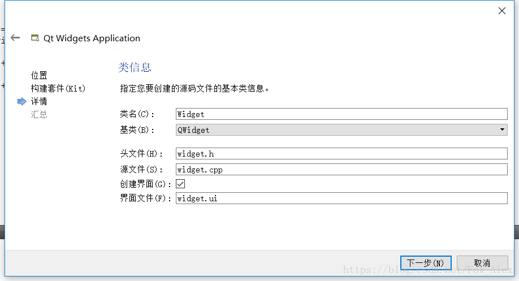Click the 类名 field containing Widget
Screen dimensions: 519x281
pyautogui.click(x=341, y=114)
